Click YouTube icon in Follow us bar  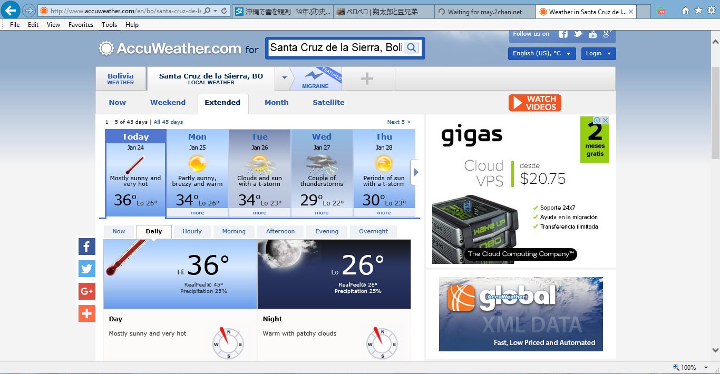pyautogui.click(x=592, y=34)
